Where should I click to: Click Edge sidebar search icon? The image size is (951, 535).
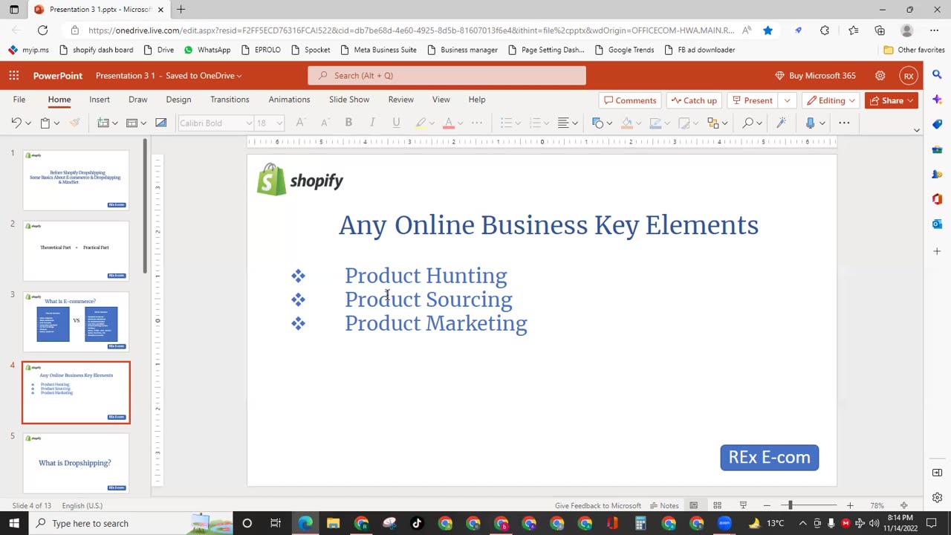click(937, 74)
